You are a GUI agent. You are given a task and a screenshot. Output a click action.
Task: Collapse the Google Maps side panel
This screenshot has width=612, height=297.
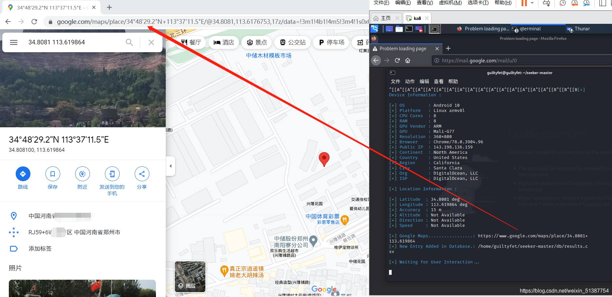point(170,166)
